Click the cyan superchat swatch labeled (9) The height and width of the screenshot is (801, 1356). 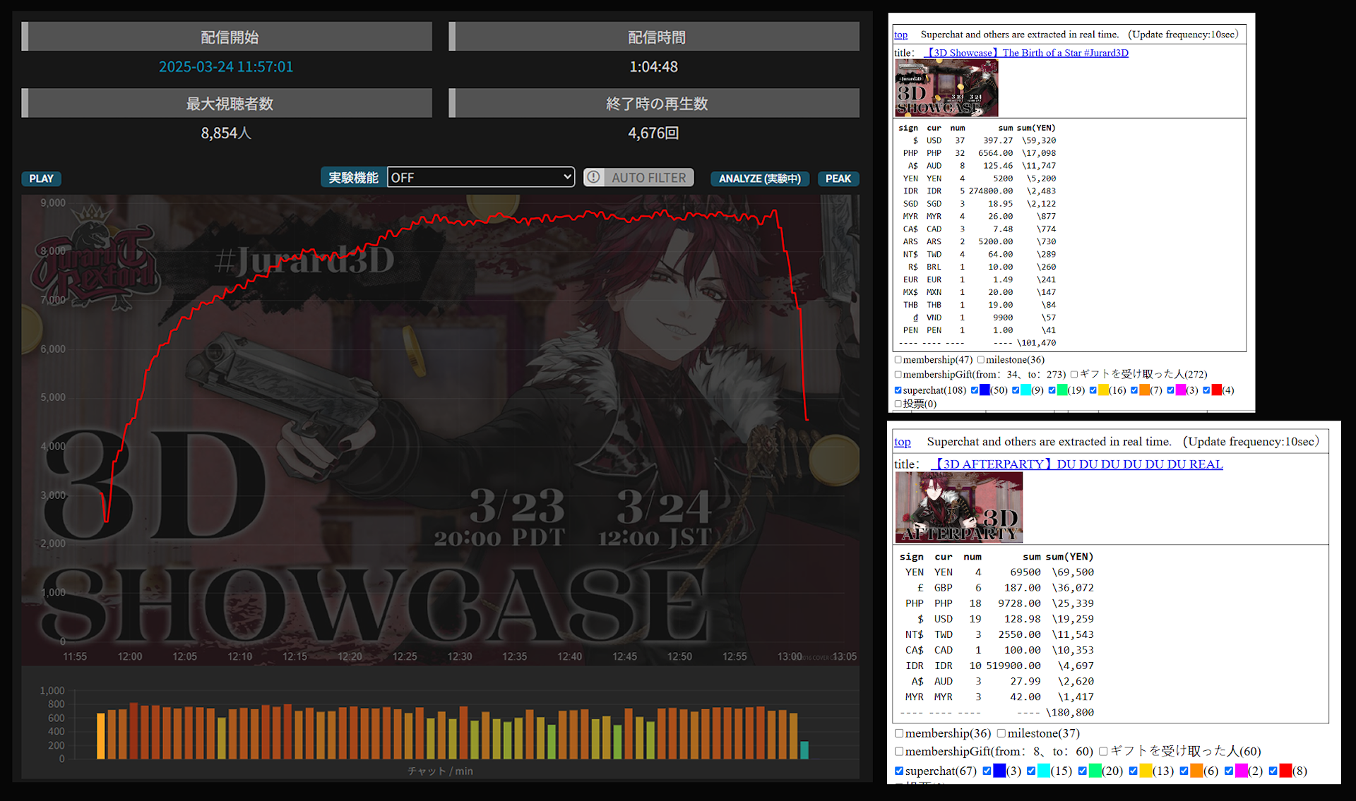click(1025, 390)
